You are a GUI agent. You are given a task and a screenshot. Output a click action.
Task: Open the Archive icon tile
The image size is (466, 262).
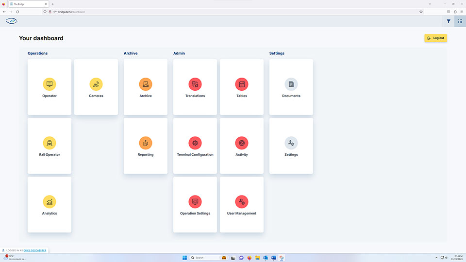point(146,84)
